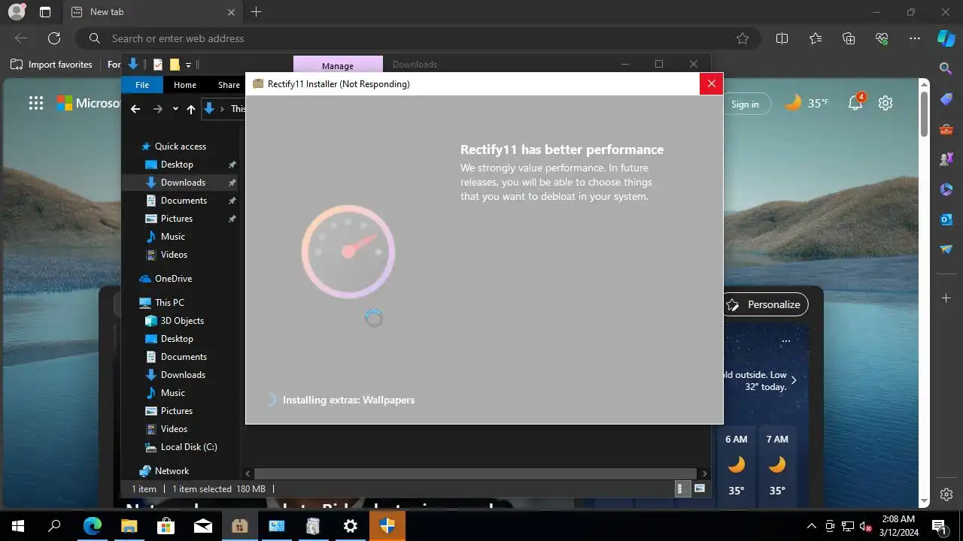Refresh the Edge page
This screenshot has width=963, height=541.
pos(54,38)
